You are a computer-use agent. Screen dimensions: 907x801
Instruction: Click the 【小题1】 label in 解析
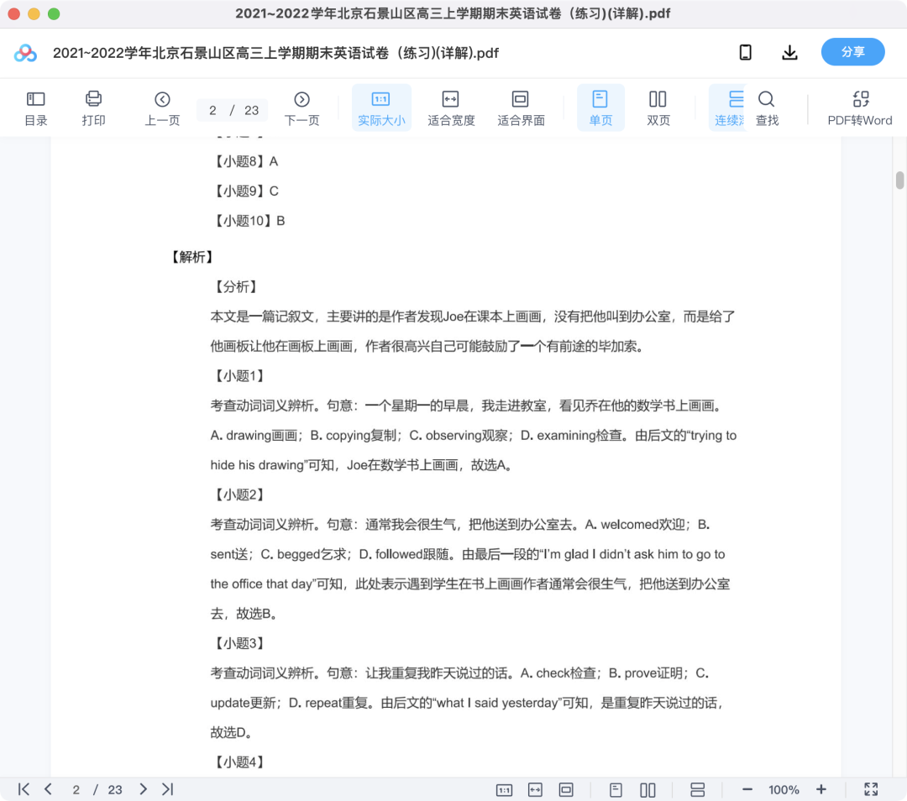click(x=239, y=376)
